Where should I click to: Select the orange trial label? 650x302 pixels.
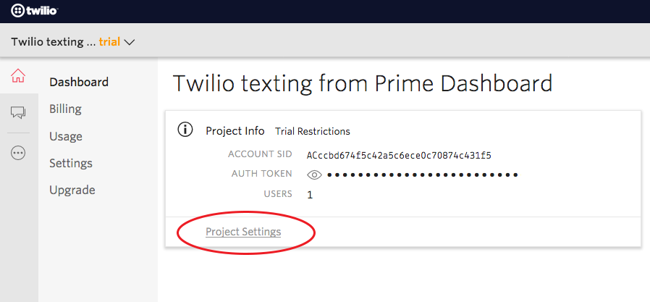(109, 42)
